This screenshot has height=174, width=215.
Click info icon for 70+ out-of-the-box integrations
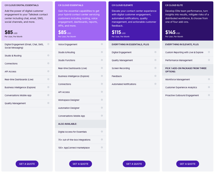102,139
